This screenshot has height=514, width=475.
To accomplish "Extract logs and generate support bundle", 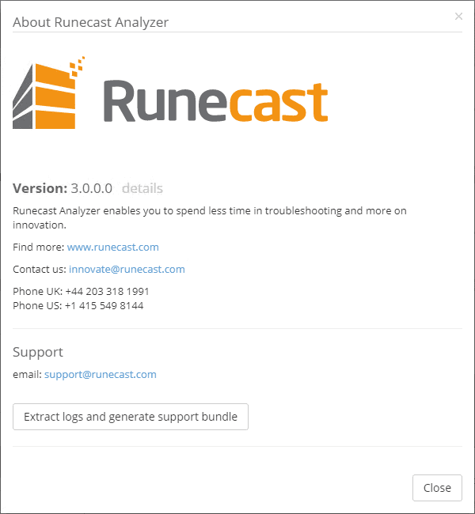I will click(131, 417).
